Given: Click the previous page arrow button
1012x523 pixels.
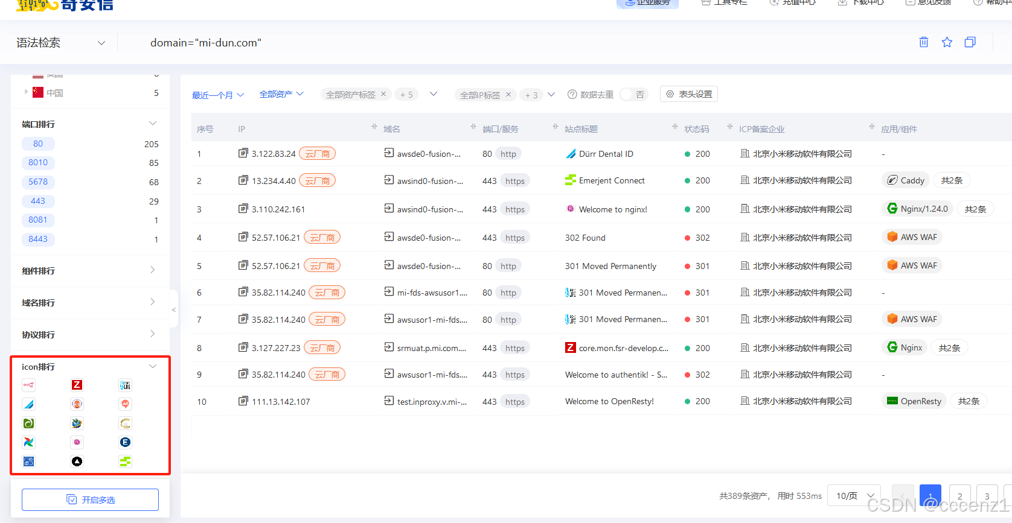Looking at the screenshot, I should [903, 496].
